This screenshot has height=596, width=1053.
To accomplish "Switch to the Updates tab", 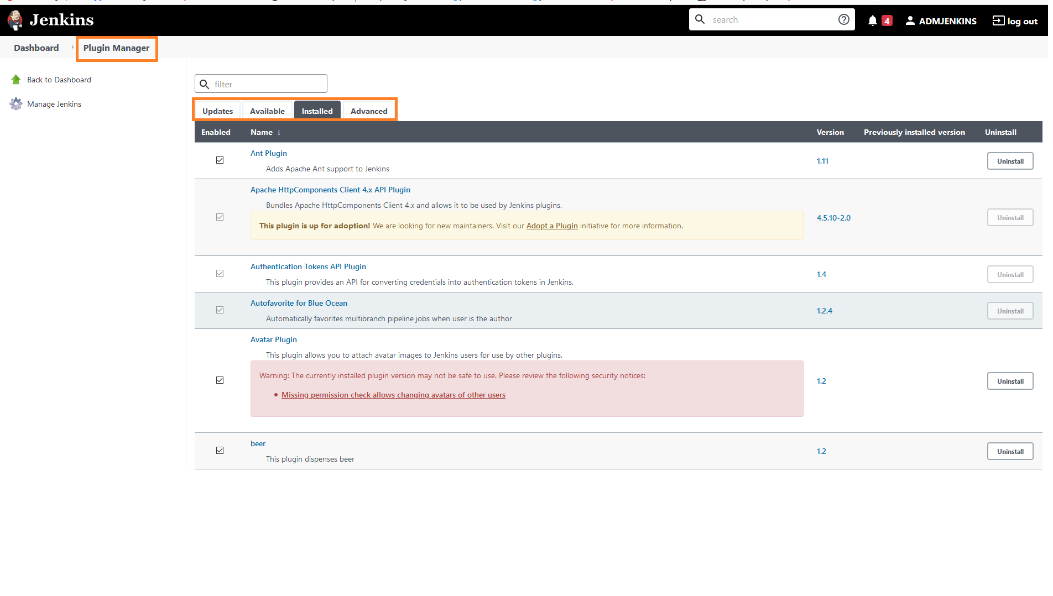I will coord(217,111).
